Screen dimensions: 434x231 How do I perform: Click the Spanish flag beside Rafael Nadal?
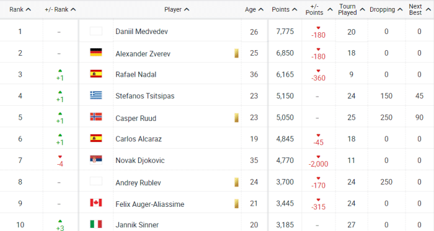pyautogui.click(x=96, y=74)
